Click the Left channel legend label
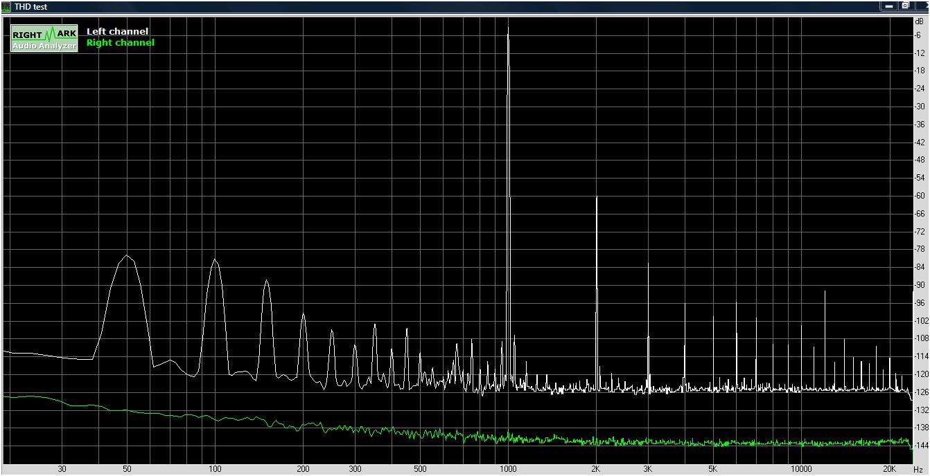Viewport: 930px width, 476px height. coord(117,32)
